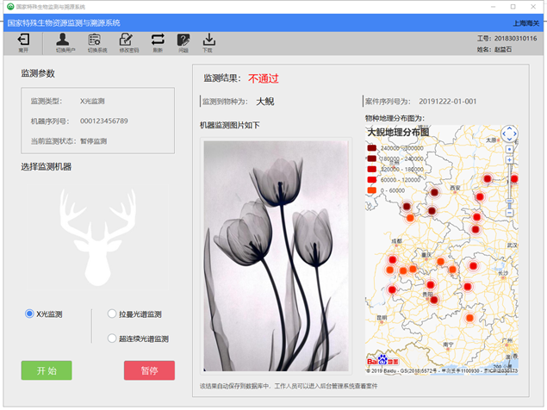Screen dimensions: 547x410
Task: Click the Baidu logo on the map
Action: tap(384, 361)
